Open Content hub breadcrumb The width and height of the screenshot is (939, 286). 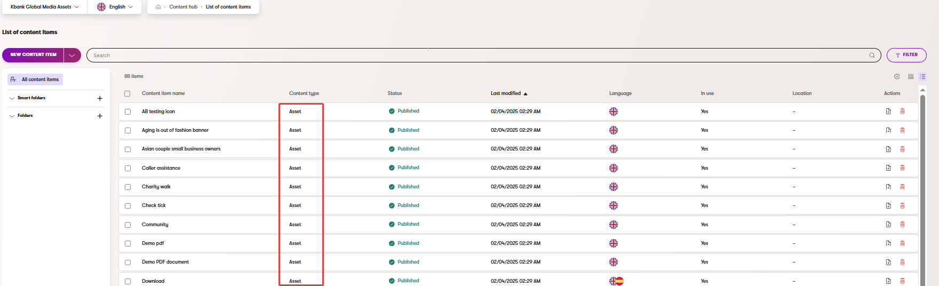click(183, 7)
